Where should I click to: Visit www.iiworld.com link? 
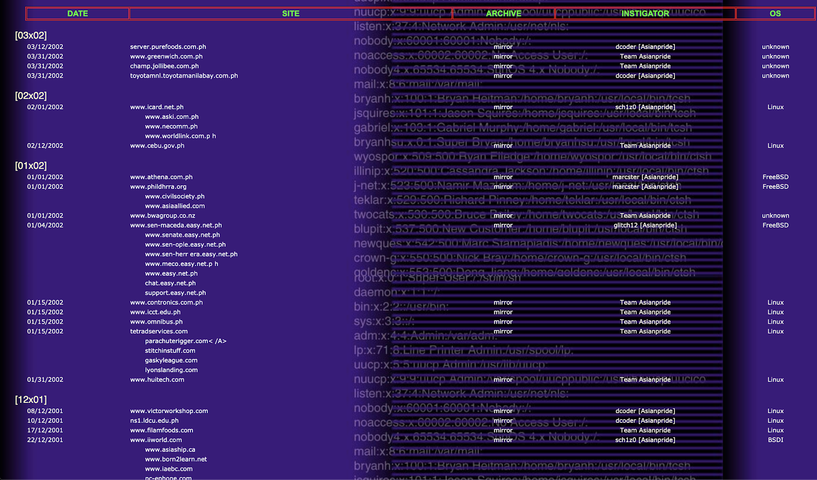(x=156, y=441)
